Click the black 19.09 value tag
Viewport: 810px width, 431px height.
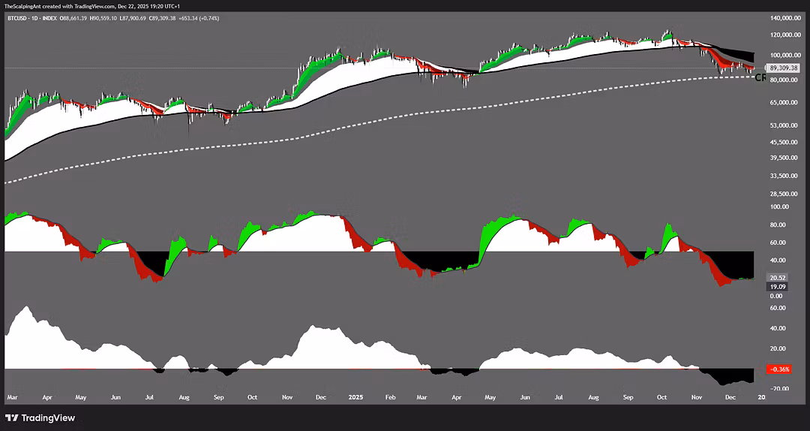[x=777, y=287]
